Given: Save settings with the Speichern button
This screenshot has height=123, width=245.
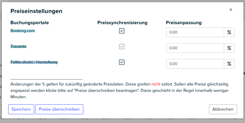Looking at the screenshot, I should [21, 109].
